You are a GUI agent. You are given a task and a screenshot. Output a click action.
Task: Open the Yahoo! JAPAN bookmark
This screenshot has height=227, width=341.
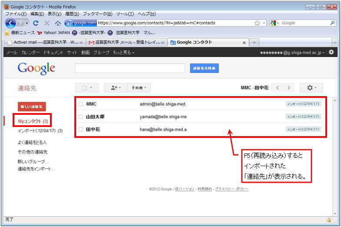tap(53, 33)
